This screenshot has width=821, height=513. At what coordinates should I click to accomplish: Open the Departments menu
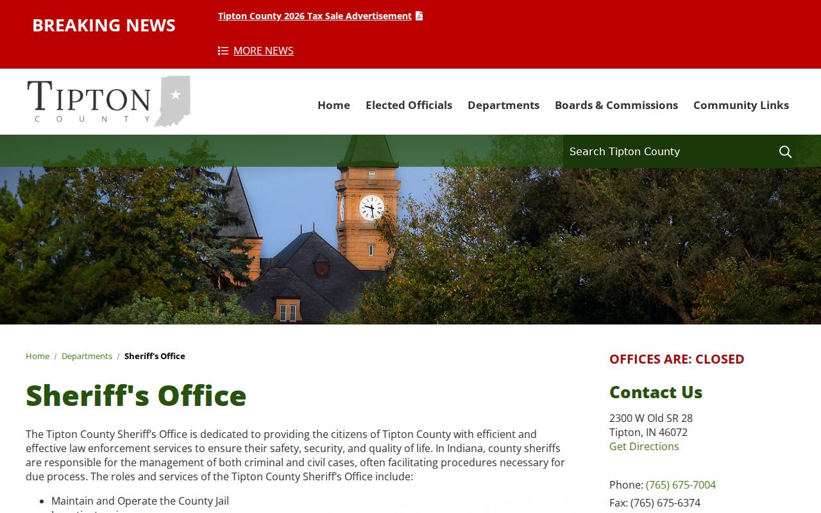click(504, 105)
